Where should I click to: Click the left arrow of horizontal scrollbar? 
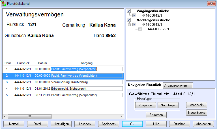[x=5, y=116]
